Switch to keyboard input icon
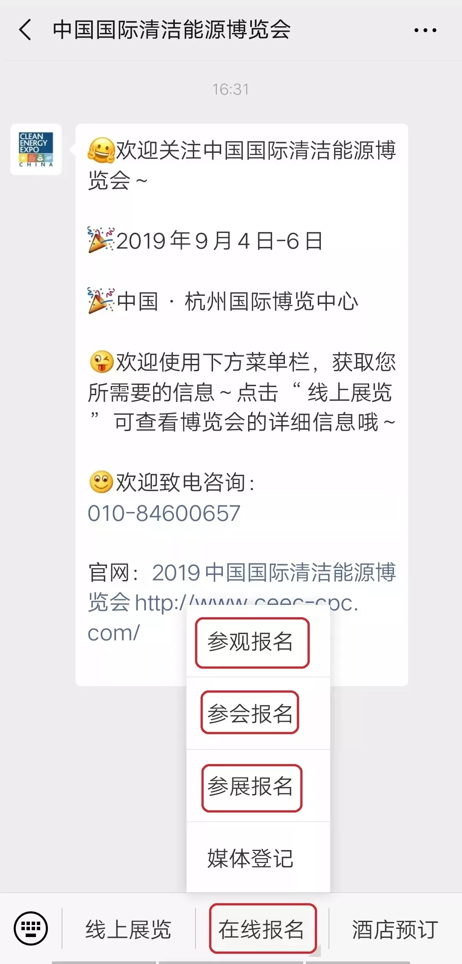The image size is (462, 964). (31, 928)
